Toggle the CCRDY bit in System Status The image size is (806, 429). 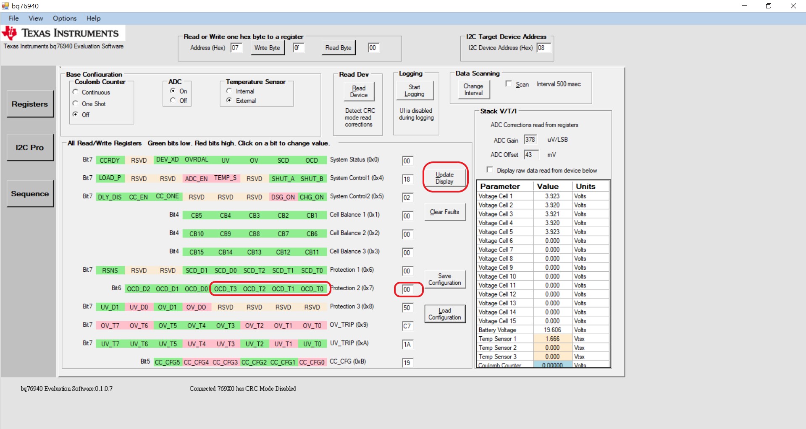coord(110,160)
